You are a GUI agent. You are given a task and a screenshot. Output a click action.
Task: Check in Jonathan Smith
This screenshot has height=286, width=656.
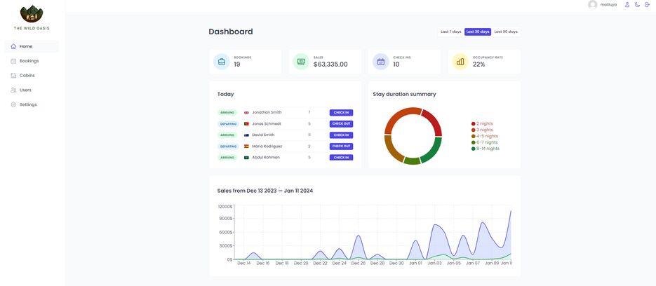(x=341, y=112)
